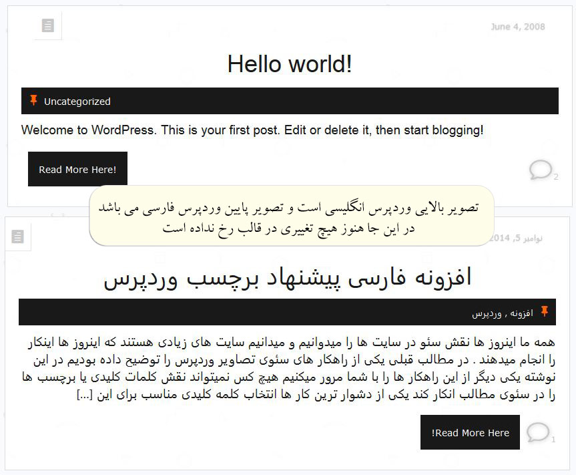Image resolution: width=576 pixels, height=475 pixels.
Task: Click the comment bubble on the Persian post
Action: [537, 432]
